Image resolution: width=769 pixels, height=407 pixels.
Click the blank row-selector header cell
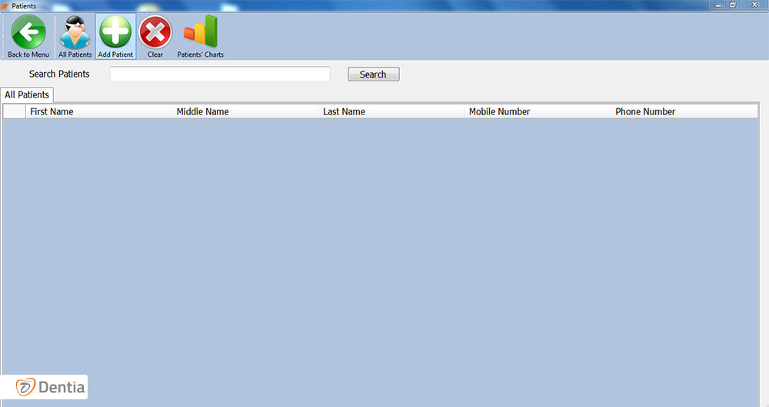click(x=14, y=112)
